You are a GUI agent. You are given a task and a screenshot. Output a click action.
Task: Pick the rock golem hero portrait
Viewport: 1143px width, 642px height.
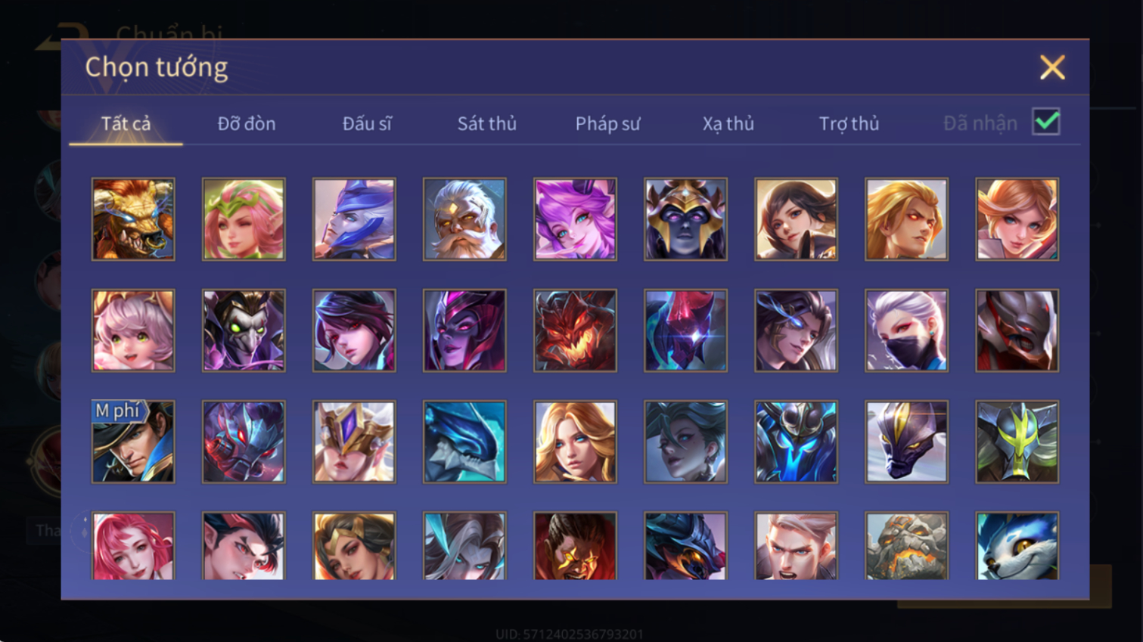point(906,546)
